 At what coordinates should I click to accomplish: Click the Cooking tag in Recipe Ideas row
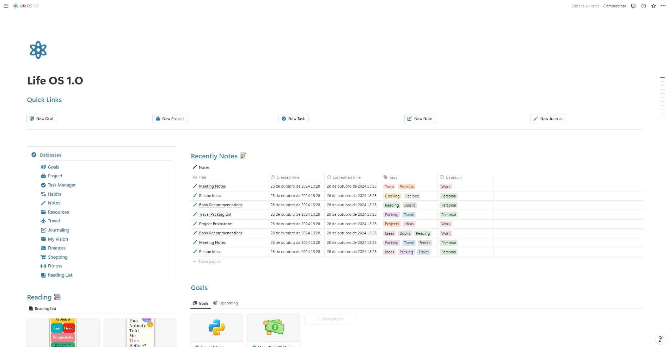click(x=392, y=196)
